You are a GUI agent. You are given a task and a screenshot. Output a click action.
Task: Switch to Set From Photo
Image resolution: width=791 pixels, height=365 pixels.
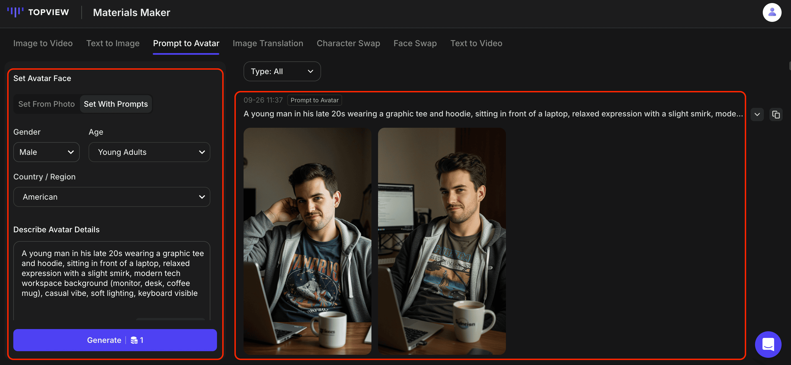tap(46, 104)
